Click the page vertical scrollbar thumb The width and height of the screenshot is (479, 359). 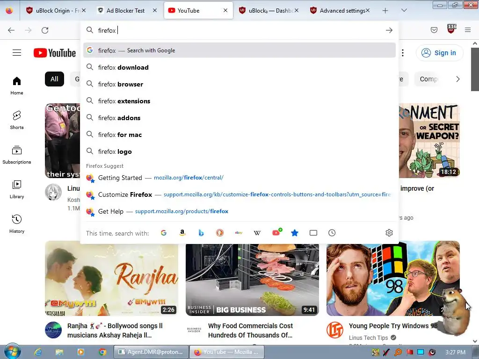[475, 69]
